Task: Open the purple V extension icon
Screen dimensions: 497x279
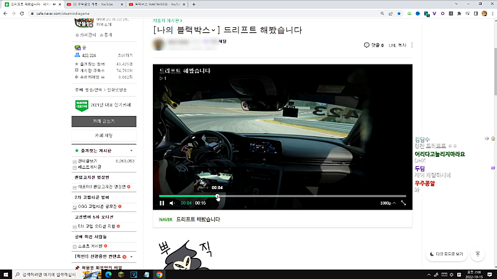Action: [434, 14]
